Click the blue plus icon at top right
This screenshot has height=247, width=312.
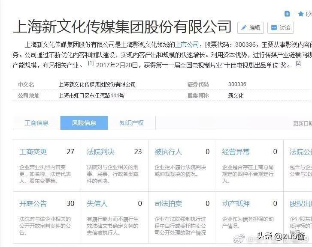point(287,14)
